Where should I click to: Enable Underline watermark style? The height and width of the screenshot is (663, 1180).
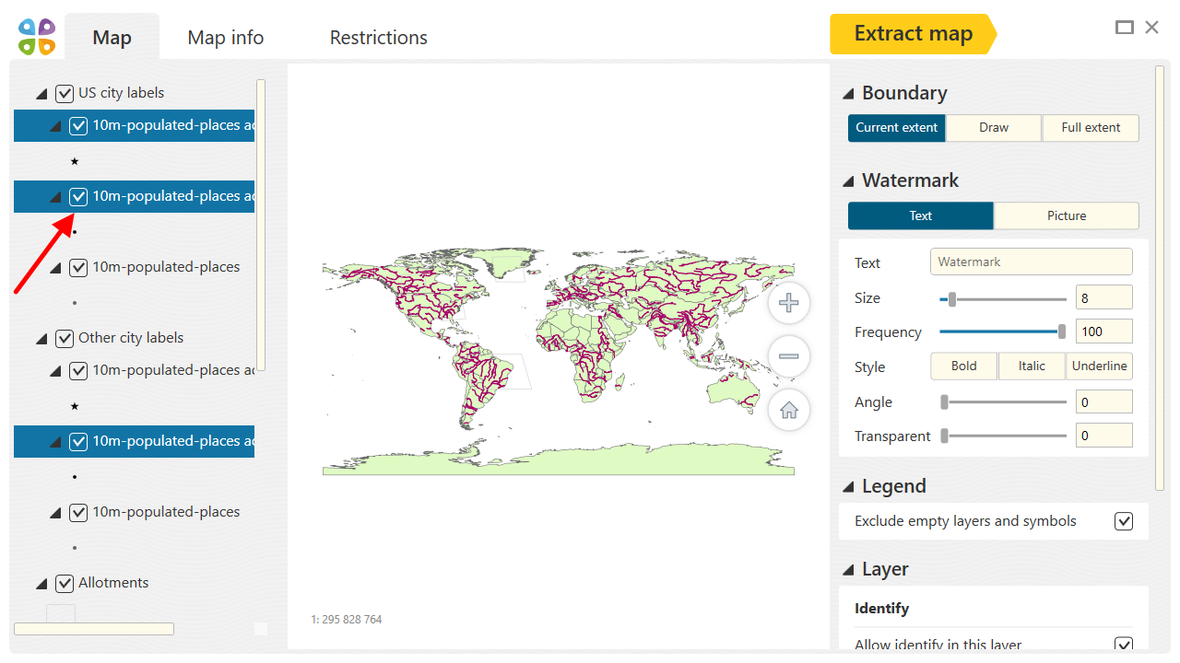click(1099, 366)
